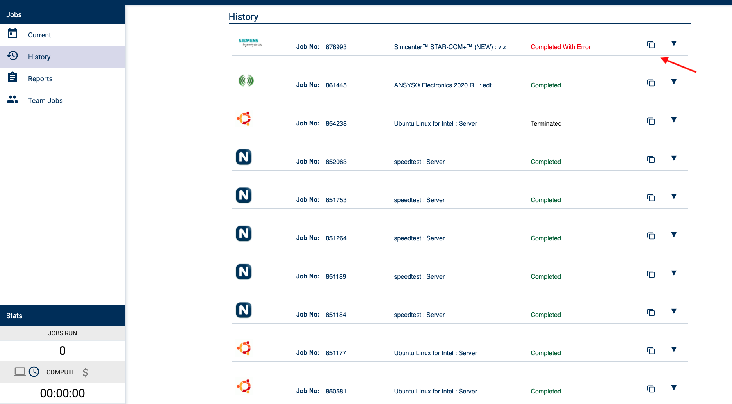Click the Stats panel header
Screen dimensions: 732x404
coord(62,316)
